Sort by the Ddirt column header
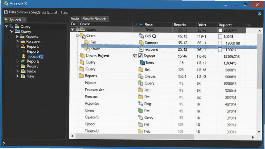The width and height of the screenshot is (265, 149). (x=206, y=25)
